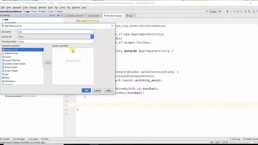Switch to the styles.xml editor tab
Screen dimensions: 258x145
coord(94,16)
